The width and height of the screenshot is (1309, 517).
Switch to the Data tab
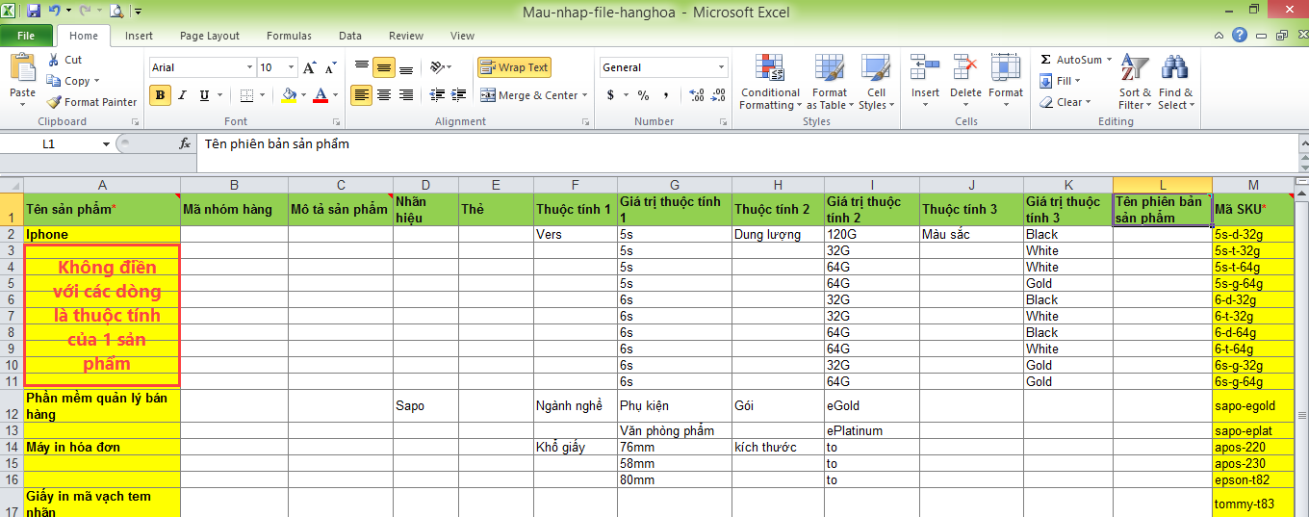(x=350, y=36)
